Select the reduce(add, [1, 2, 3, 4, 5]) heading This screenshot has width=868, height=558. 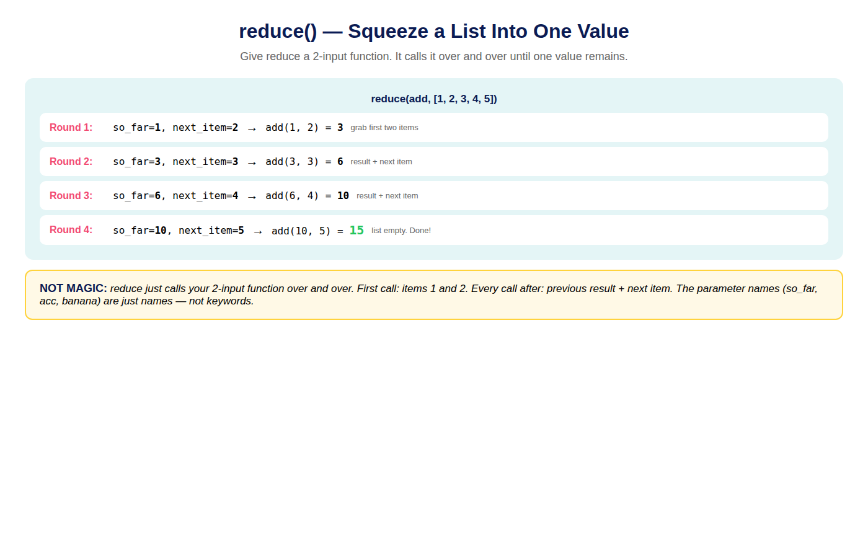(x=434, y=99)
